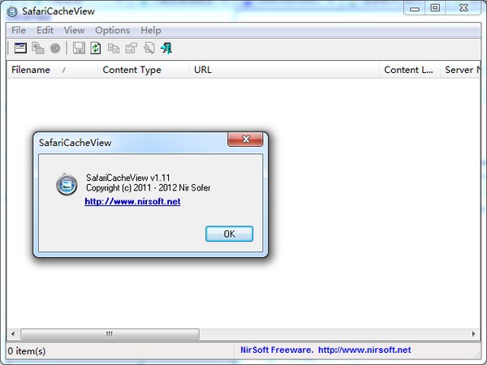Click the Copy Selected Items toolbar icon
Viewport: 487px width, 365px height.
(x=114, y=49)
